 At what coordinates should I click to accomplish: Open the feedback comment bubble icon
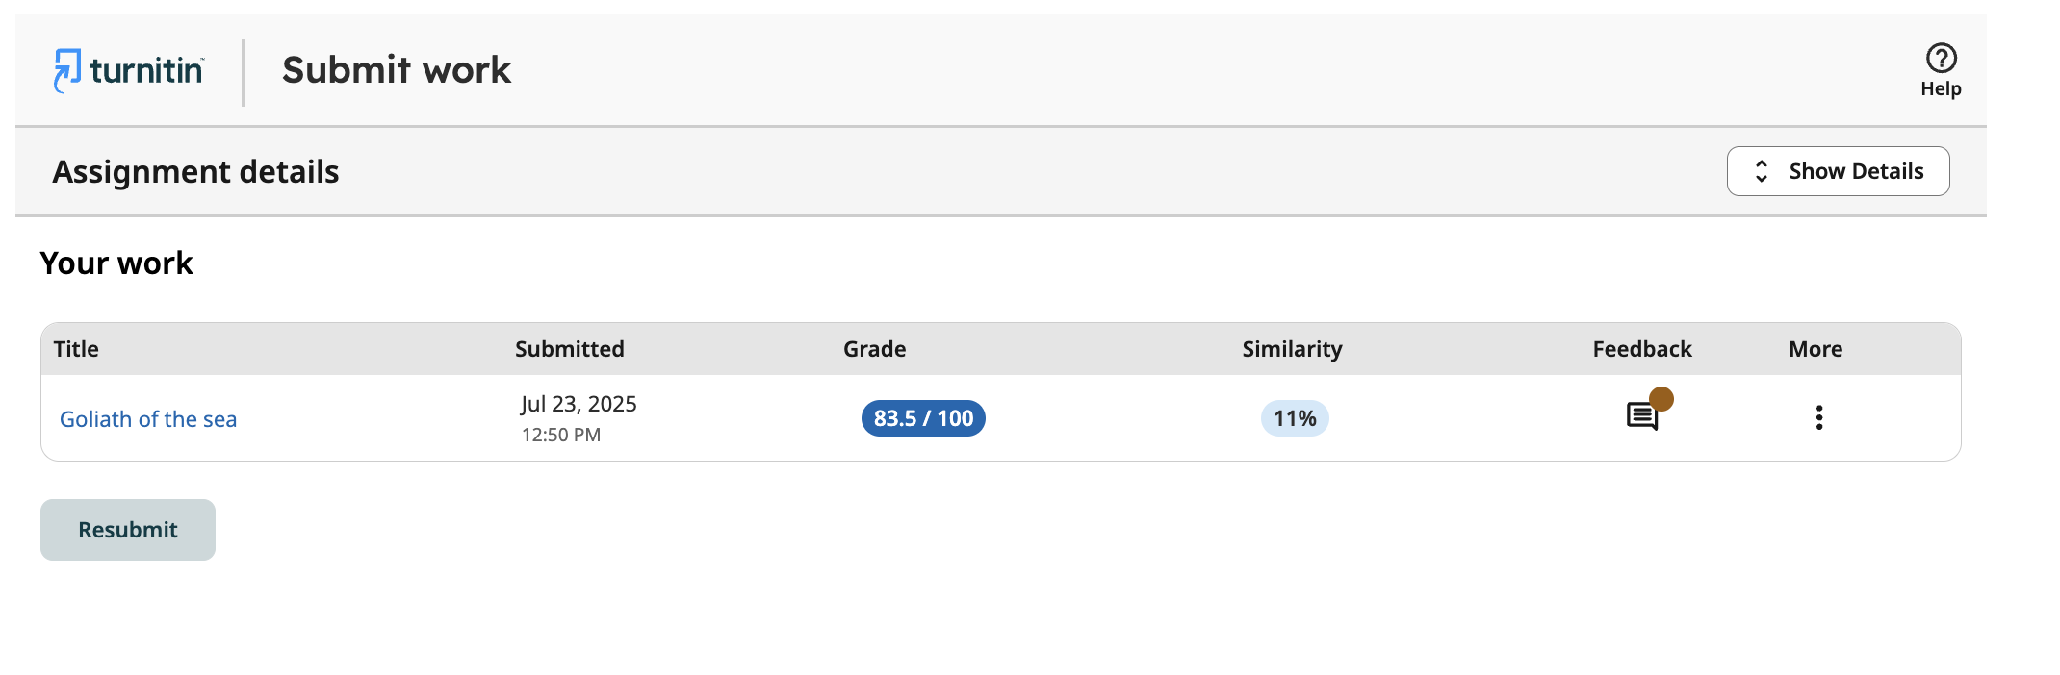pos(1641,416)
